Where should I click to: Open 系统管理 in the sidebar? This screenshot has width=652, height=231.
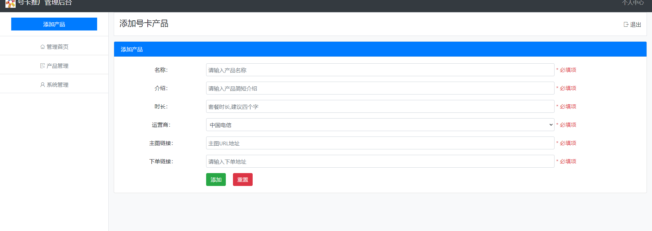54,85
